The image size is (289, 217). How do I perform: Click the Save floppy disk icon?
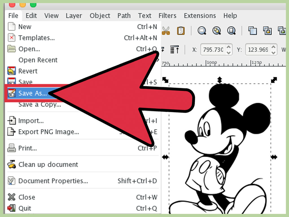coord(11,81)
